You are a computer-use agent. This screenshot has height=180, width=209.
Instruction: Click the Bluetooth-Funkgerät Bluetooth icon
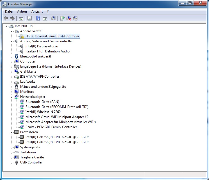(x=17, y=56)
